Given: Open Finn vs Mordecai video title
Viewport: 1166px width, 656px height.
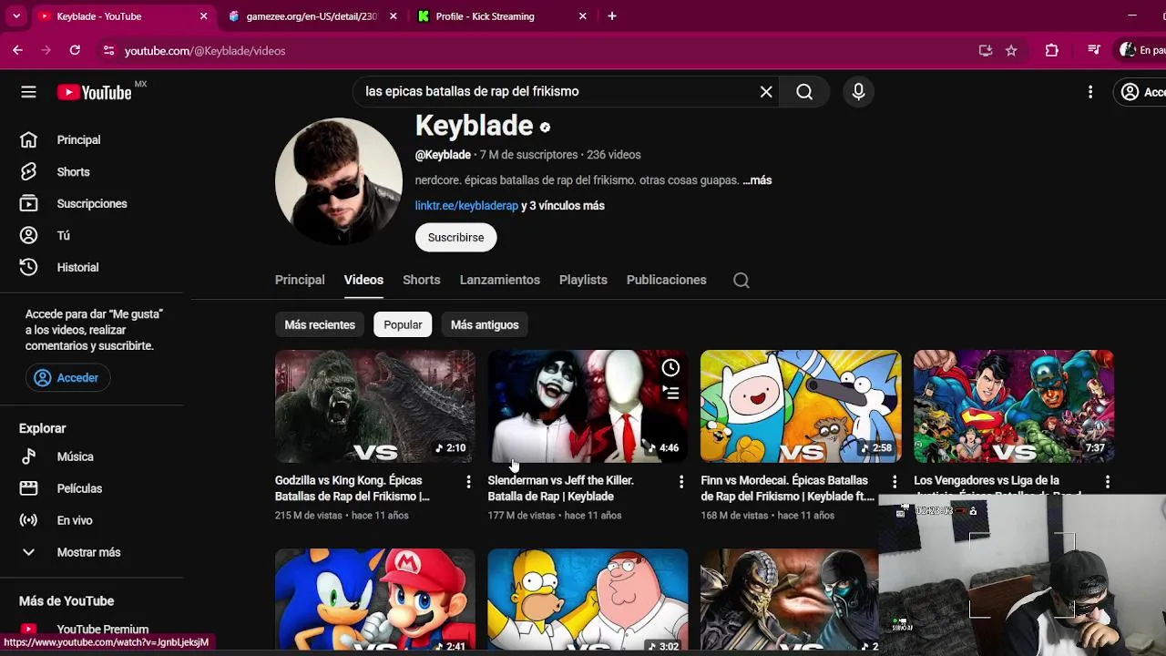Looking at the screenshot, I should click(x=787, y=488).
